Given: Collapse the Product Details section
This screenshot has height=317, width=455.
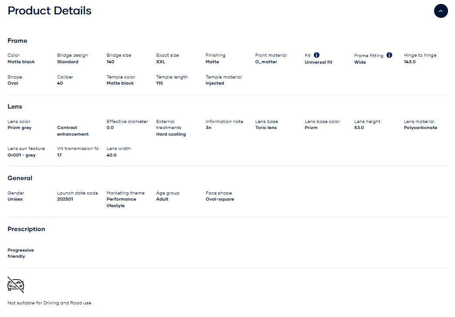Looking at the screenshot, I should [x=441, y=11].
